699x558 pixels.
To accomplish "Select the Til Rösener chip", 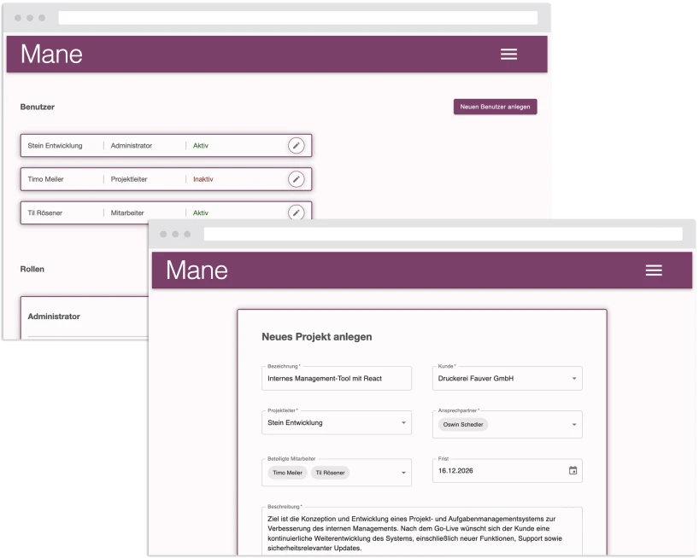I will click(x=331, y=473).
